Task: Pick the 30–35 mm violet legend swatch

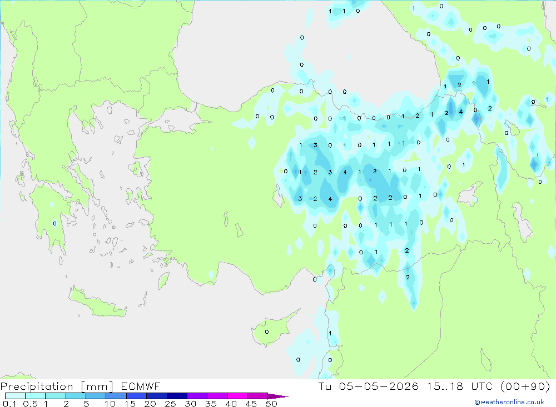Action: point(197,396)
